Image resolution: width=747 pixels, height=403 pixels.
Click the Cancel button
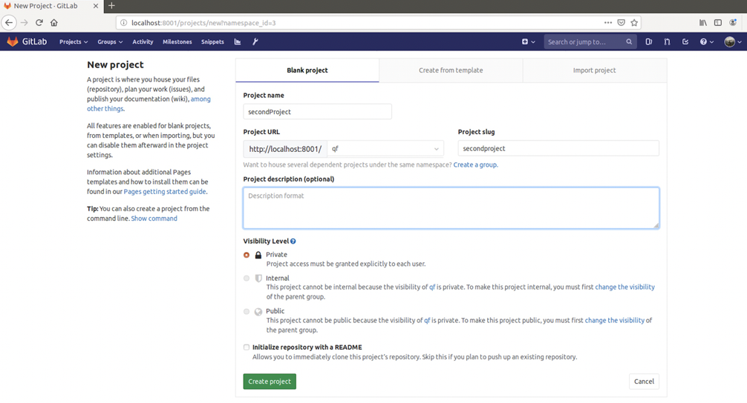pyautogui.click(x=644, y=381)
